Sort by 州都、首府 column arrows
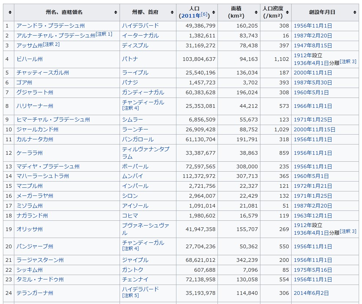The width and height of the screenshot is (362, 304). click(172, 12)
